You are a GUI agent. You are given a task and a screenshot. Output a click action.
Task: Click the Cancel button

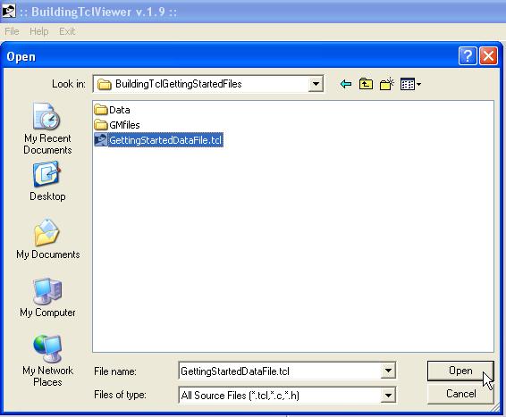pos(460,394)
